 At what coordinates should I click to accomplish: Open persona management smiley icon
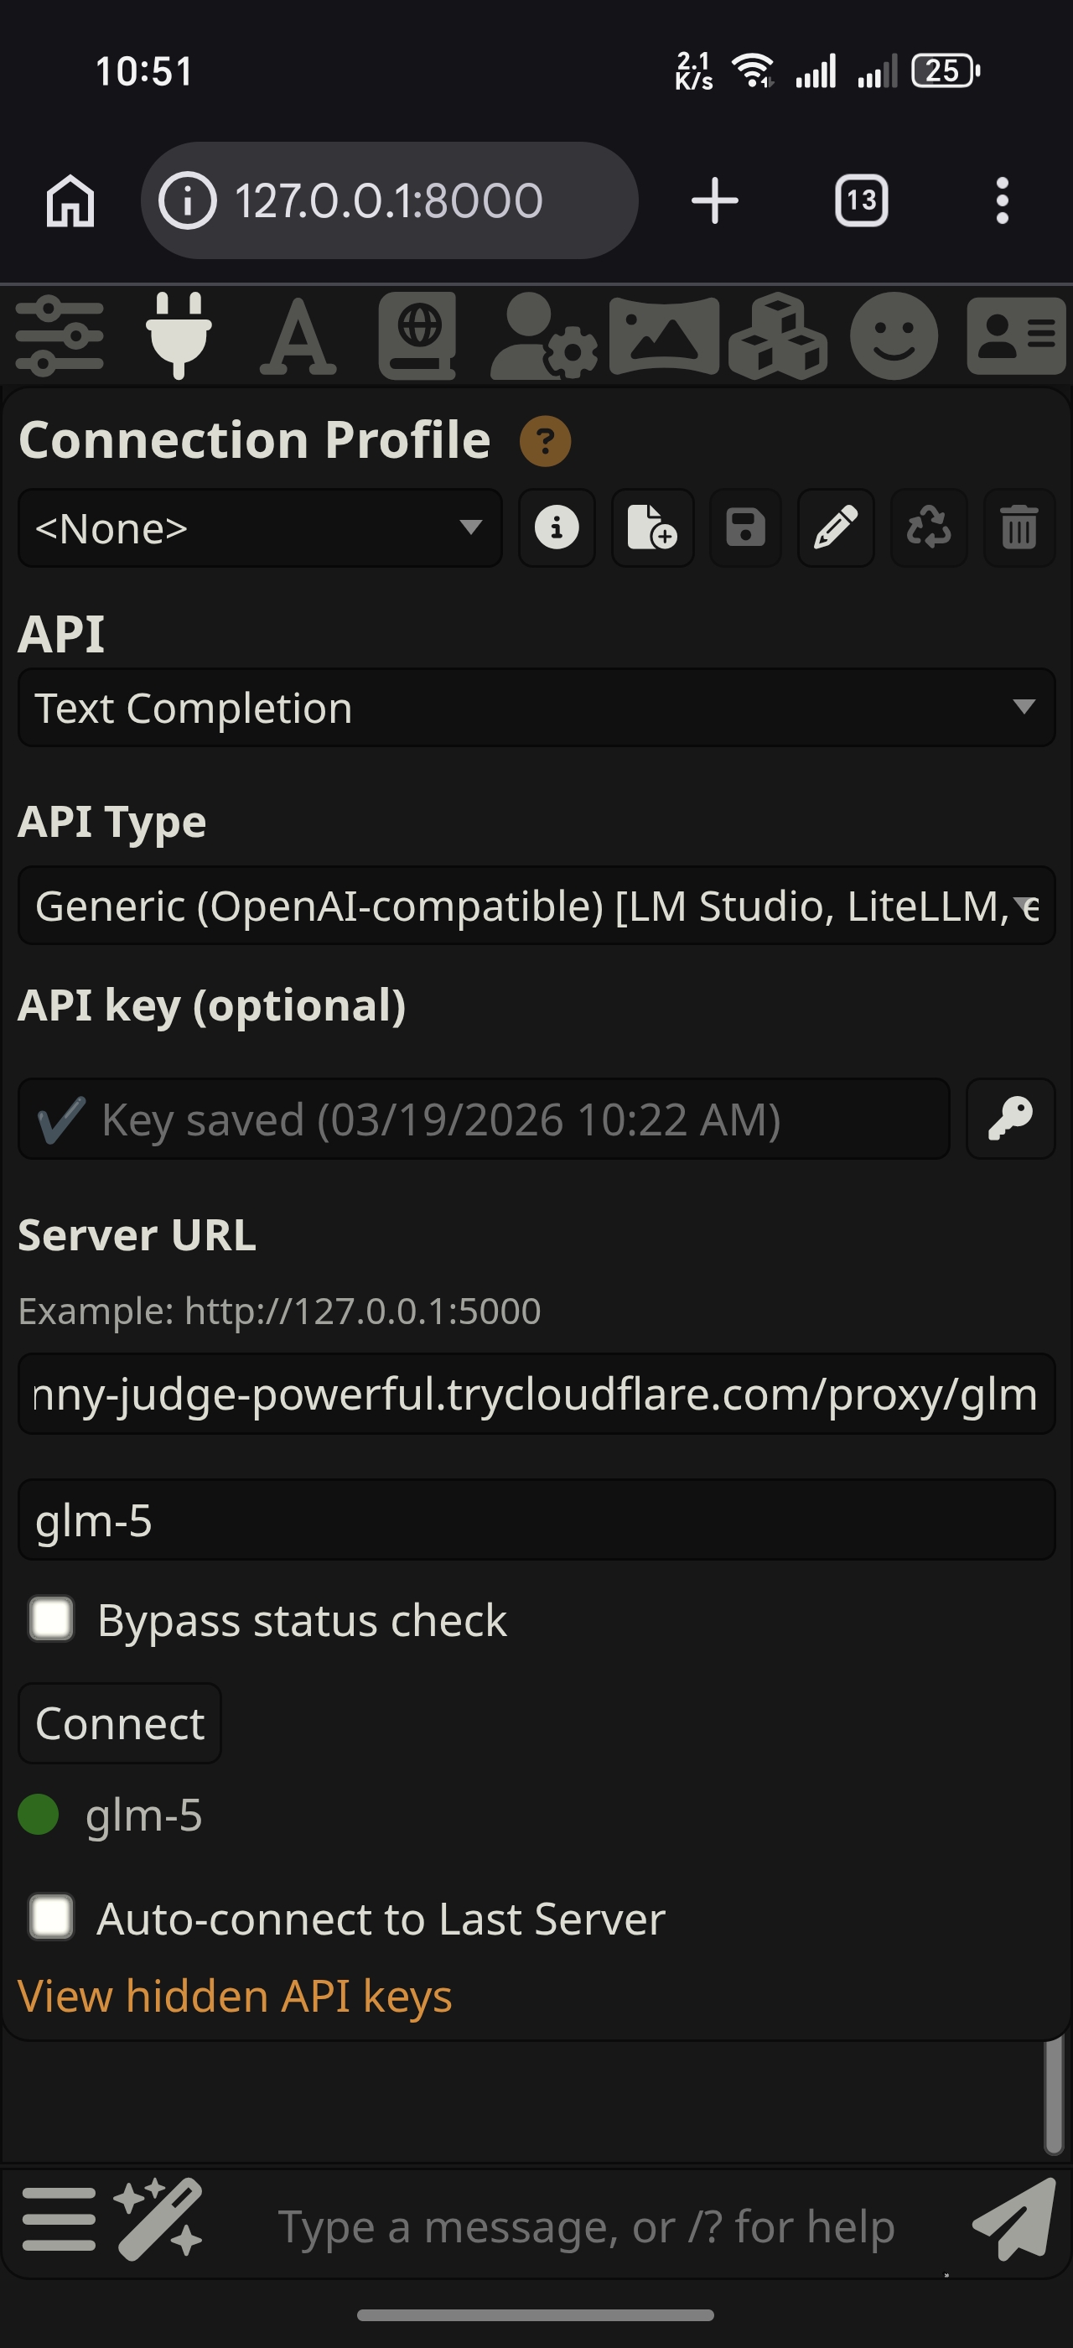point(894,335)
